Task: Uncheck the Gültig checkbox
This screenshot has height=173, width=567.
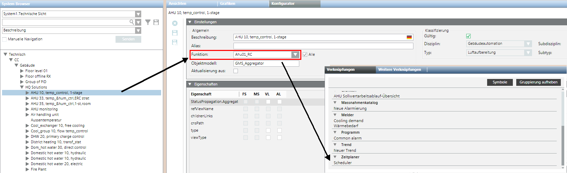Action: [469, 36]
